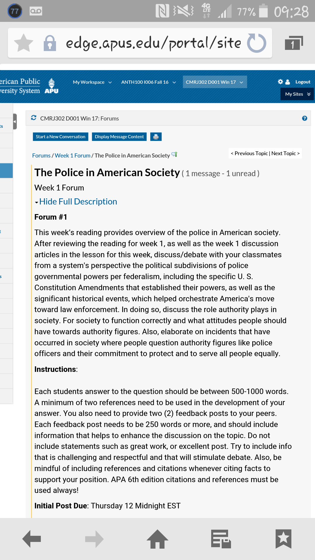Select the CMRJ302 D001 Win 17 tab

click(214, 82)
